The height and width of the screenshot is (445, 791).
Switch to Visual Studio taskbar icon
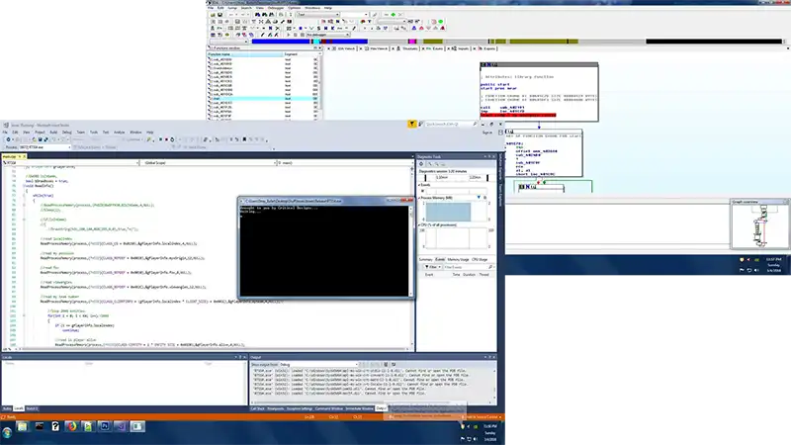coord(121,426)
